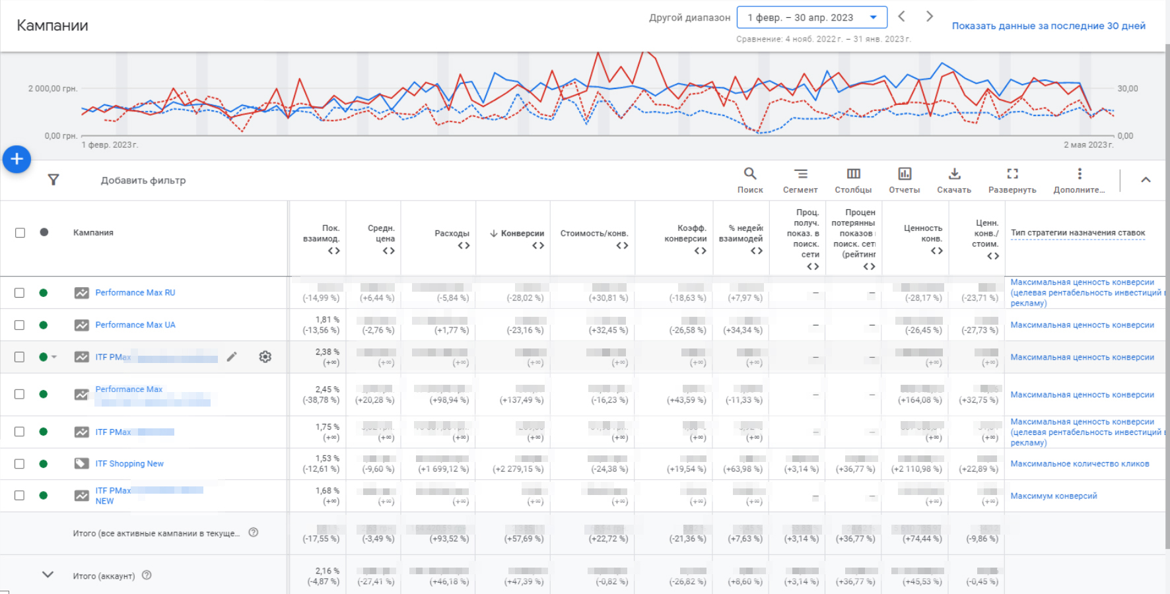Sort by the Расходы column header
1170x594 pixels.
tap(452, 233)
